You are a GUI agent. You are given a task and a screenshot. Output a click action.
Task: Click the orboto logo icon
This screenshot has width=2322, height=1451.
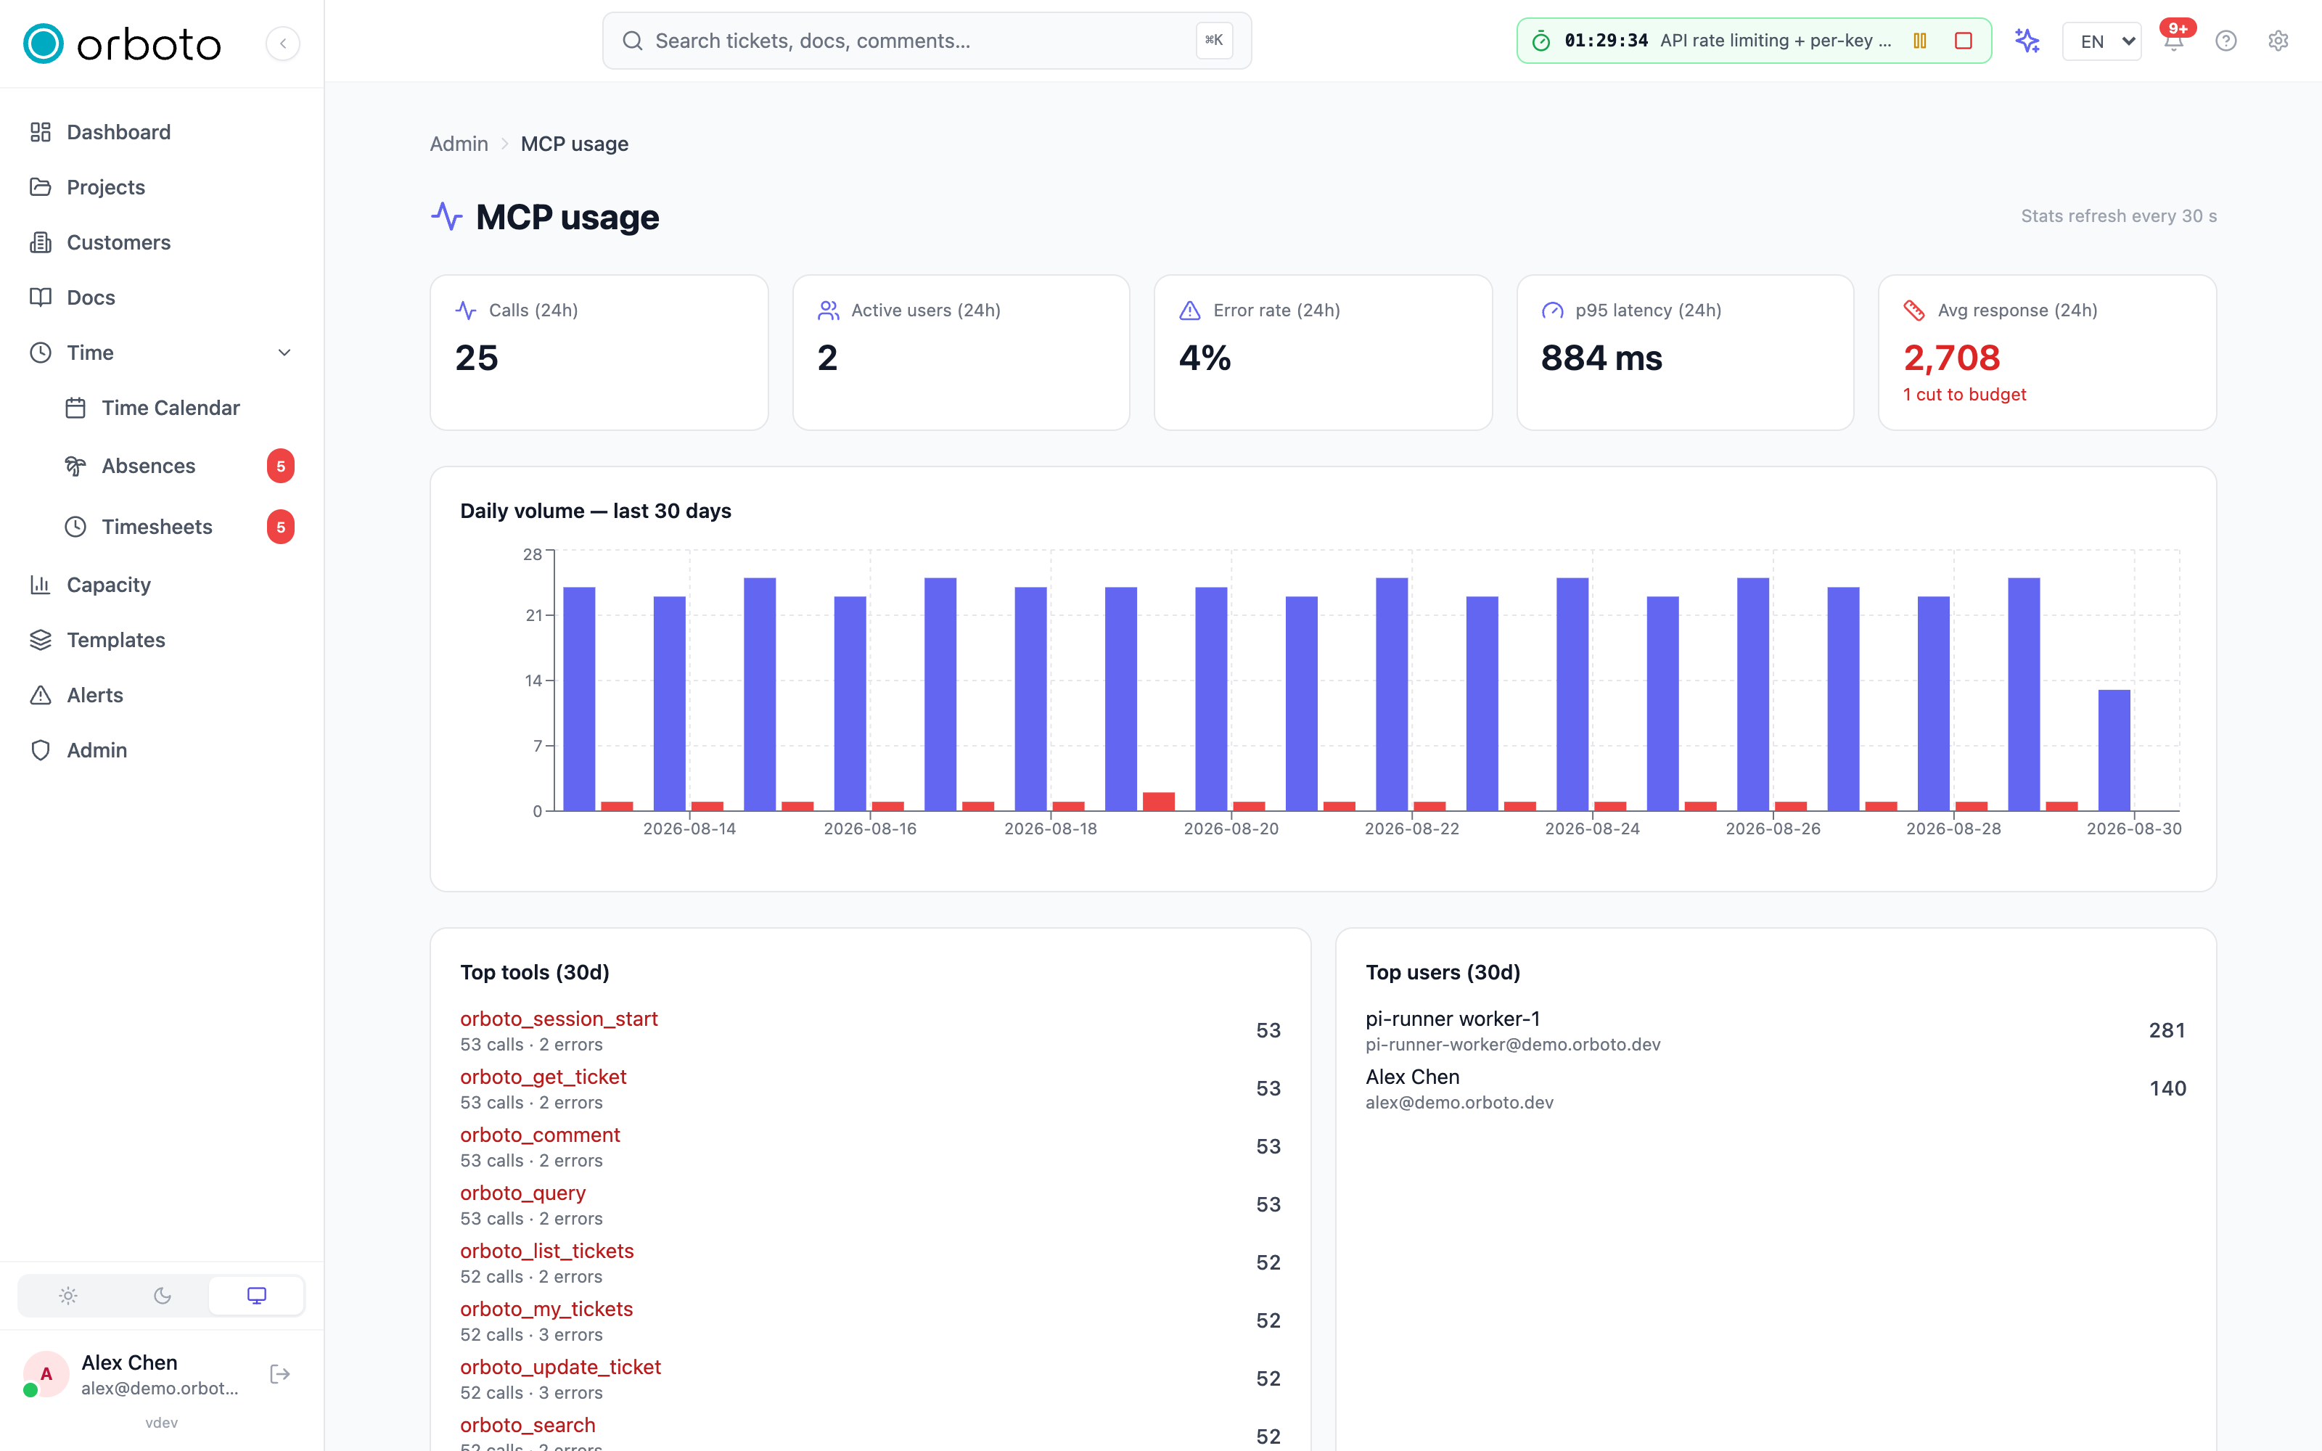pos(44,44)
